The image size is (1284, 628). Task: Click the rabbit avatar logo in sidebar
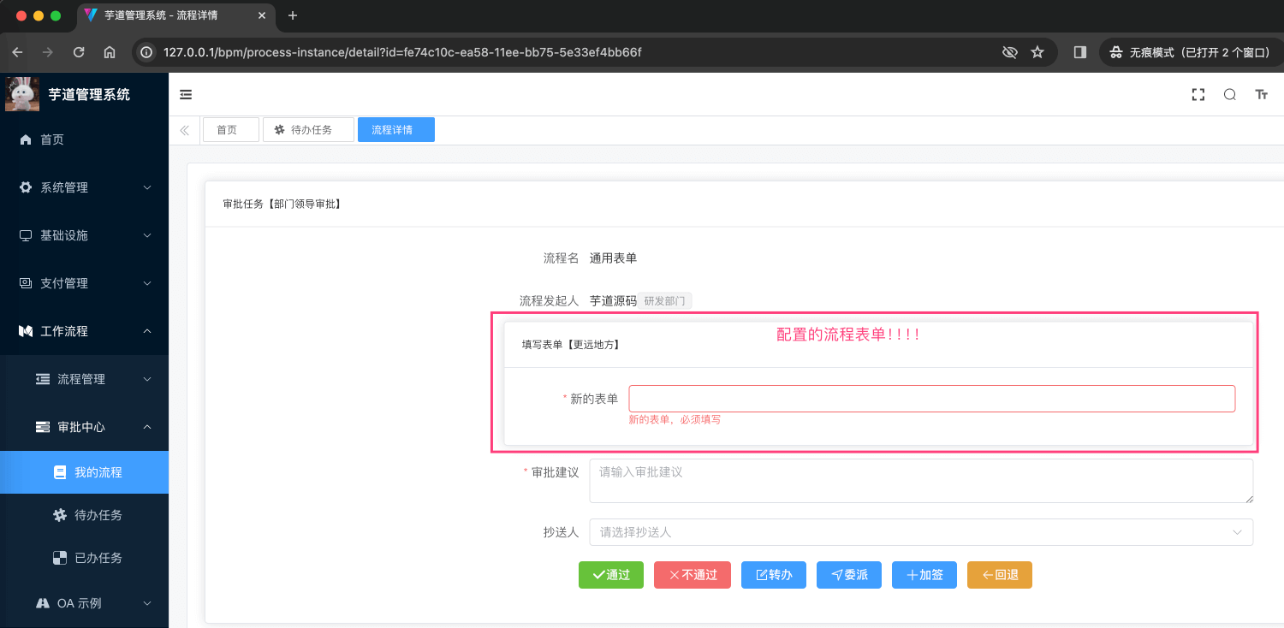click(x=22, y=94)
